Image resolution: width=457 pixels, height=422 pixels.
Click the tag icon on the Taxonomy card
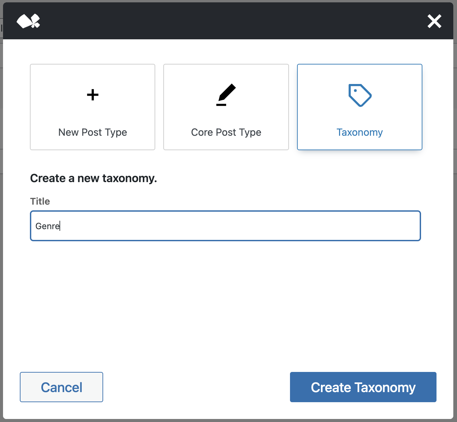(x=360, y=95)
